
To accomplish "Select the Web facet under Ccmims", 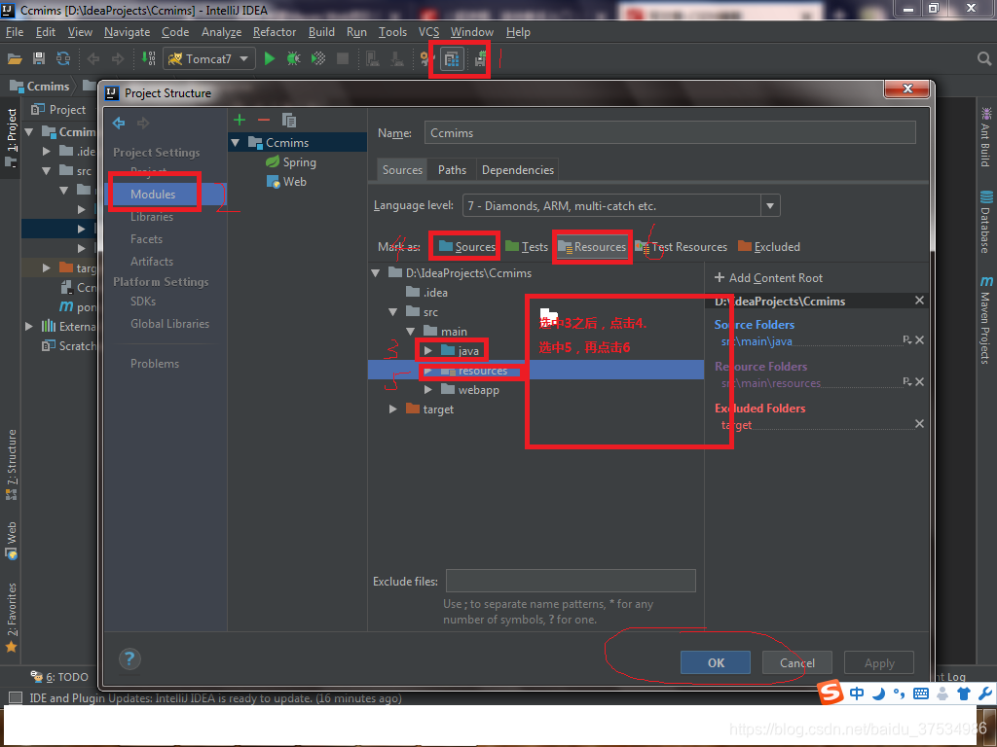I will click(287, 182).
